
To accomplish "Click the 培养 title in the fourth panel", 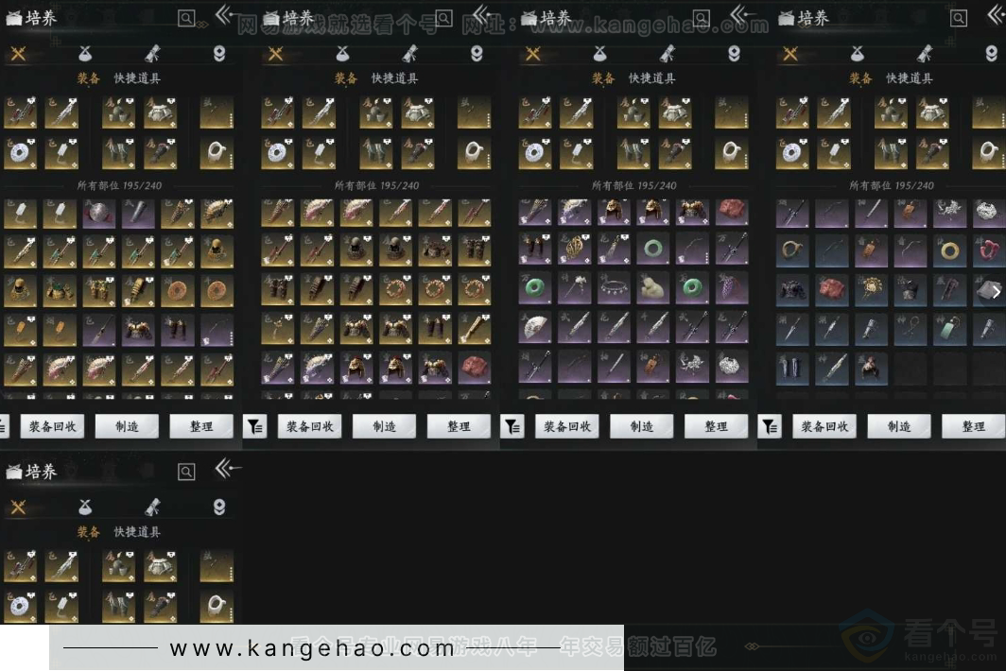I will [813, 18].
